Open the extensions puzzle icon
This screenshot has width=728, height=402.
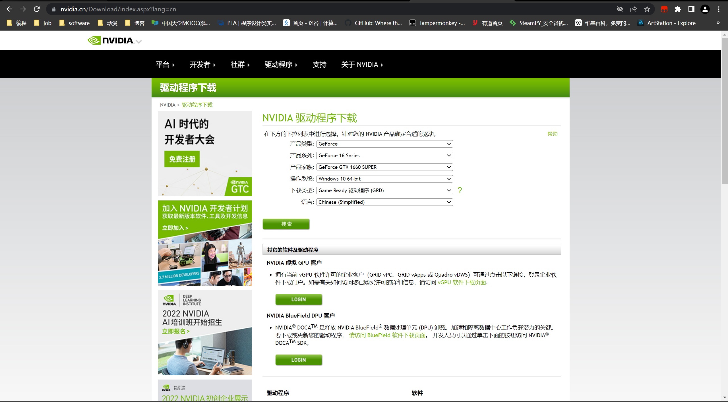tap(678, 9)
